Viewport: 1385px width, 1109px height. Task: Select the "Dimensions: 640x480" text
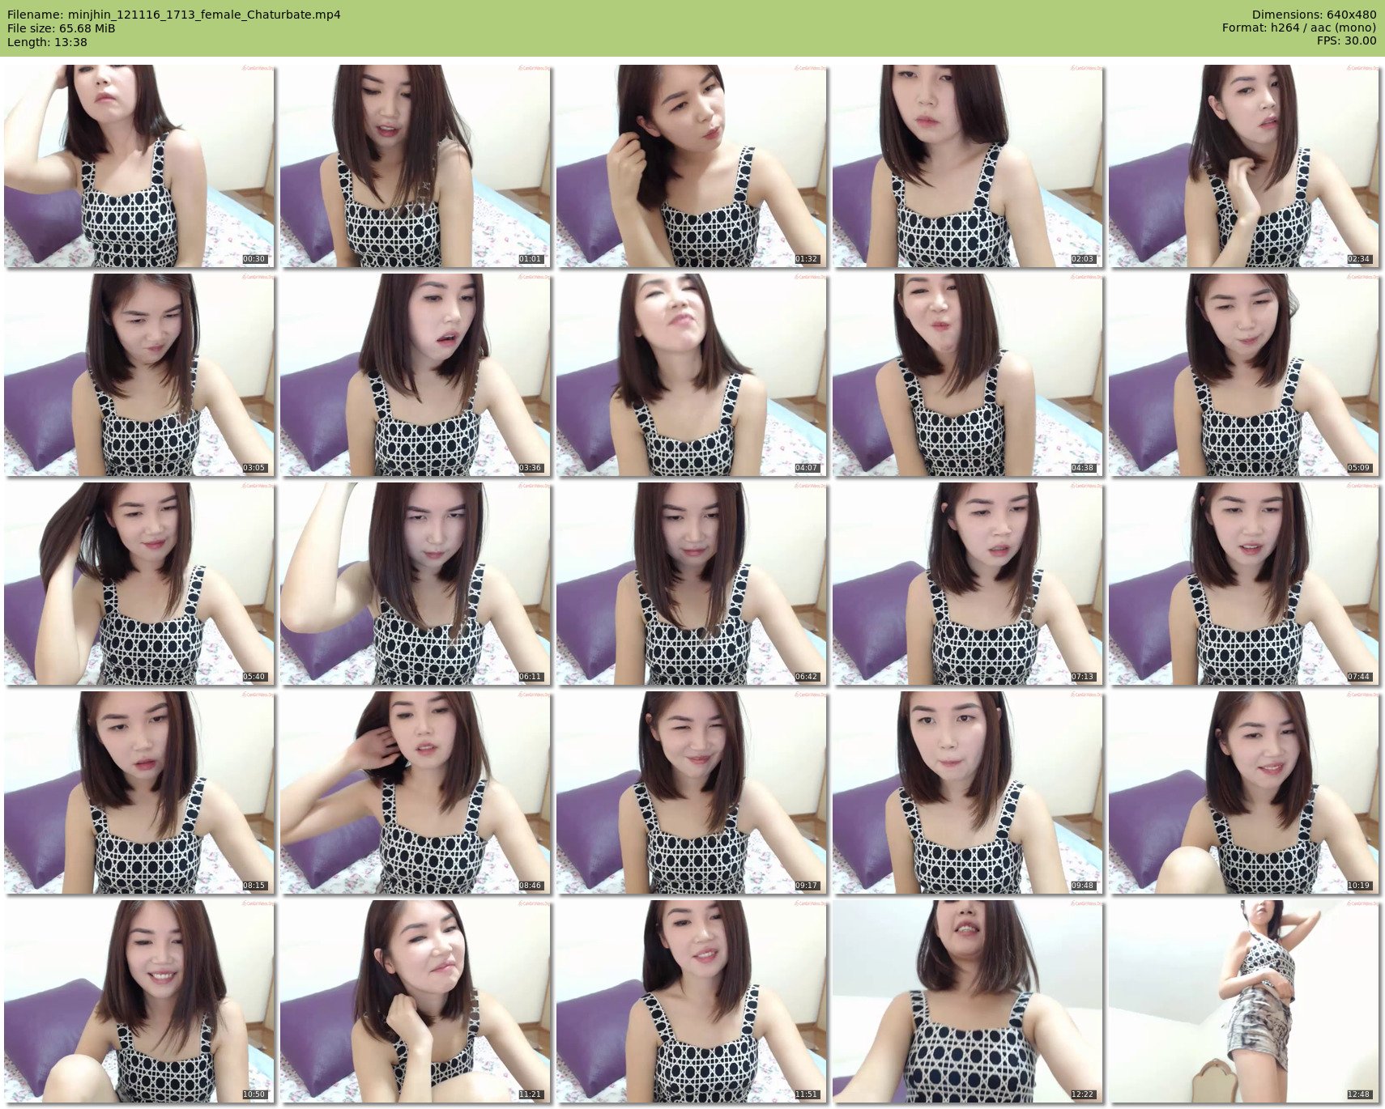1314,15
